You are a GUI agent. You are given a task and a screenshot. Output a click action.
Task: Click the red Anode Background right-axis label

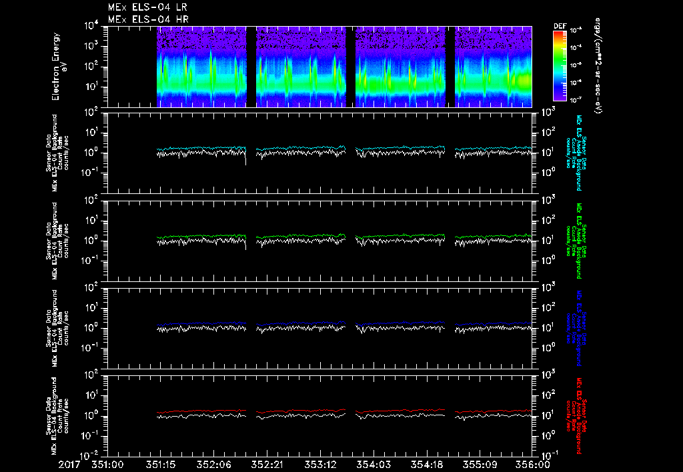576,416
